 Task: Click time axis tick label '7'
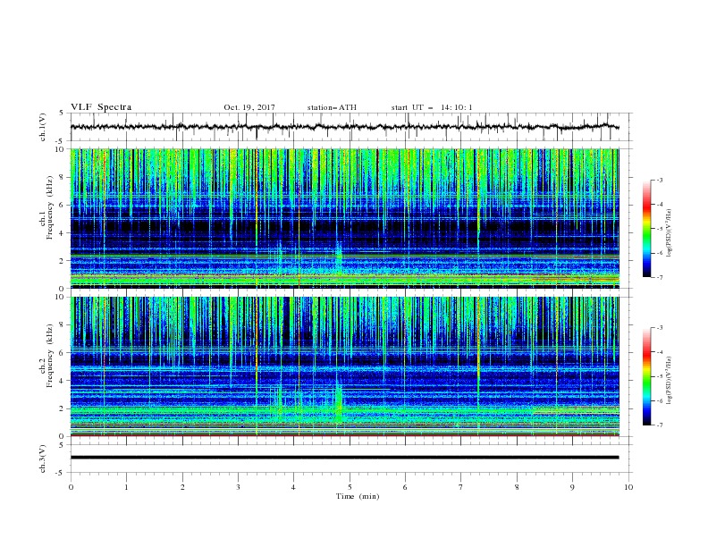coord(461,487)
